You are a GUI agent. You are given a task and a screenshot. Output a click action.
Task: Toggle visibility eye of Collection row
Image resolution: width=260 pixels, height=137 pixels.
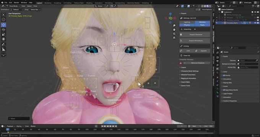(x=255, y=12)
